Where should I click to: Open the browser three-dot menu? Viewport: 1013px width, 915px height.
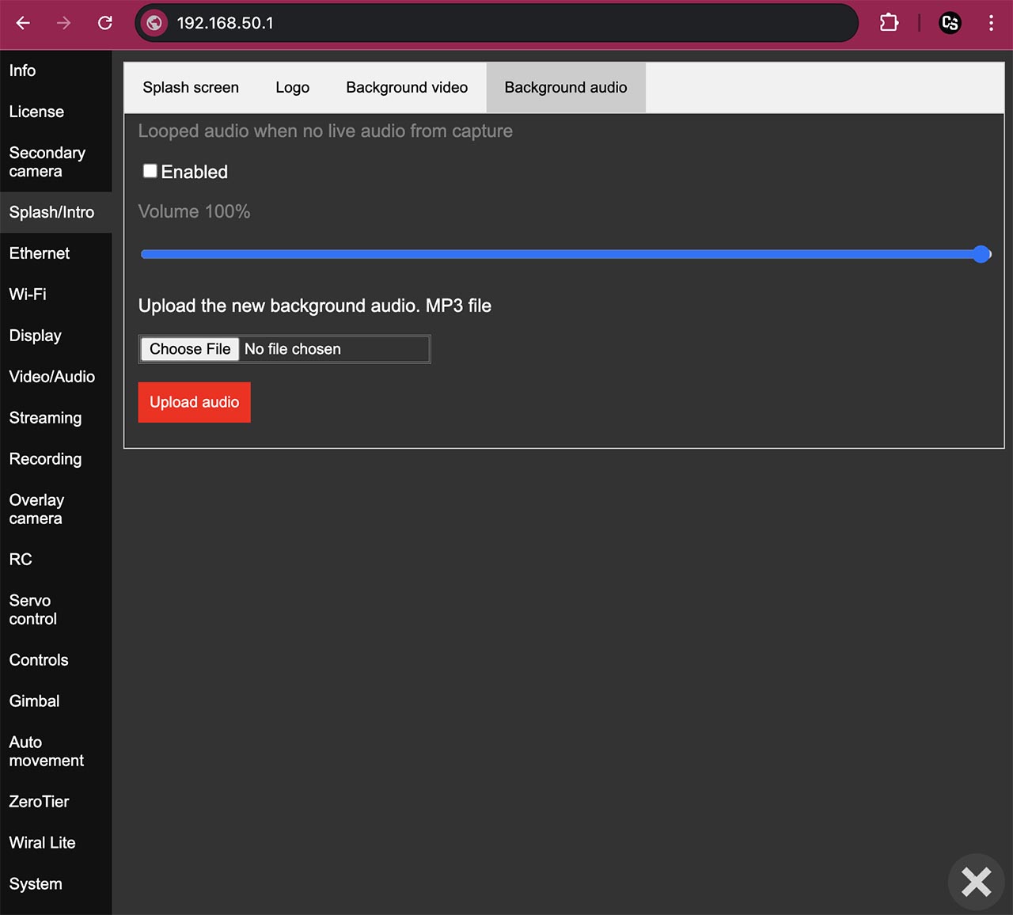[991, 23]
